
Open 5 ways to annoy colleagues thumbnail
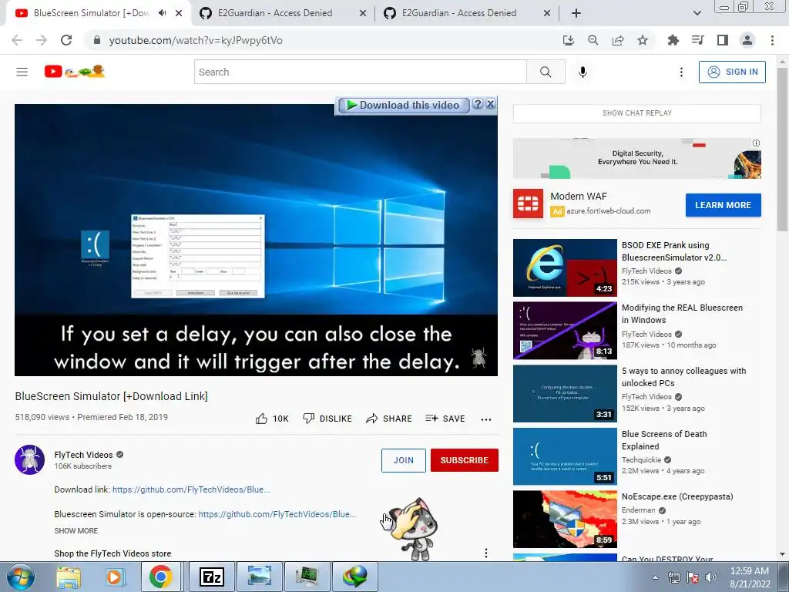point(565,394)
